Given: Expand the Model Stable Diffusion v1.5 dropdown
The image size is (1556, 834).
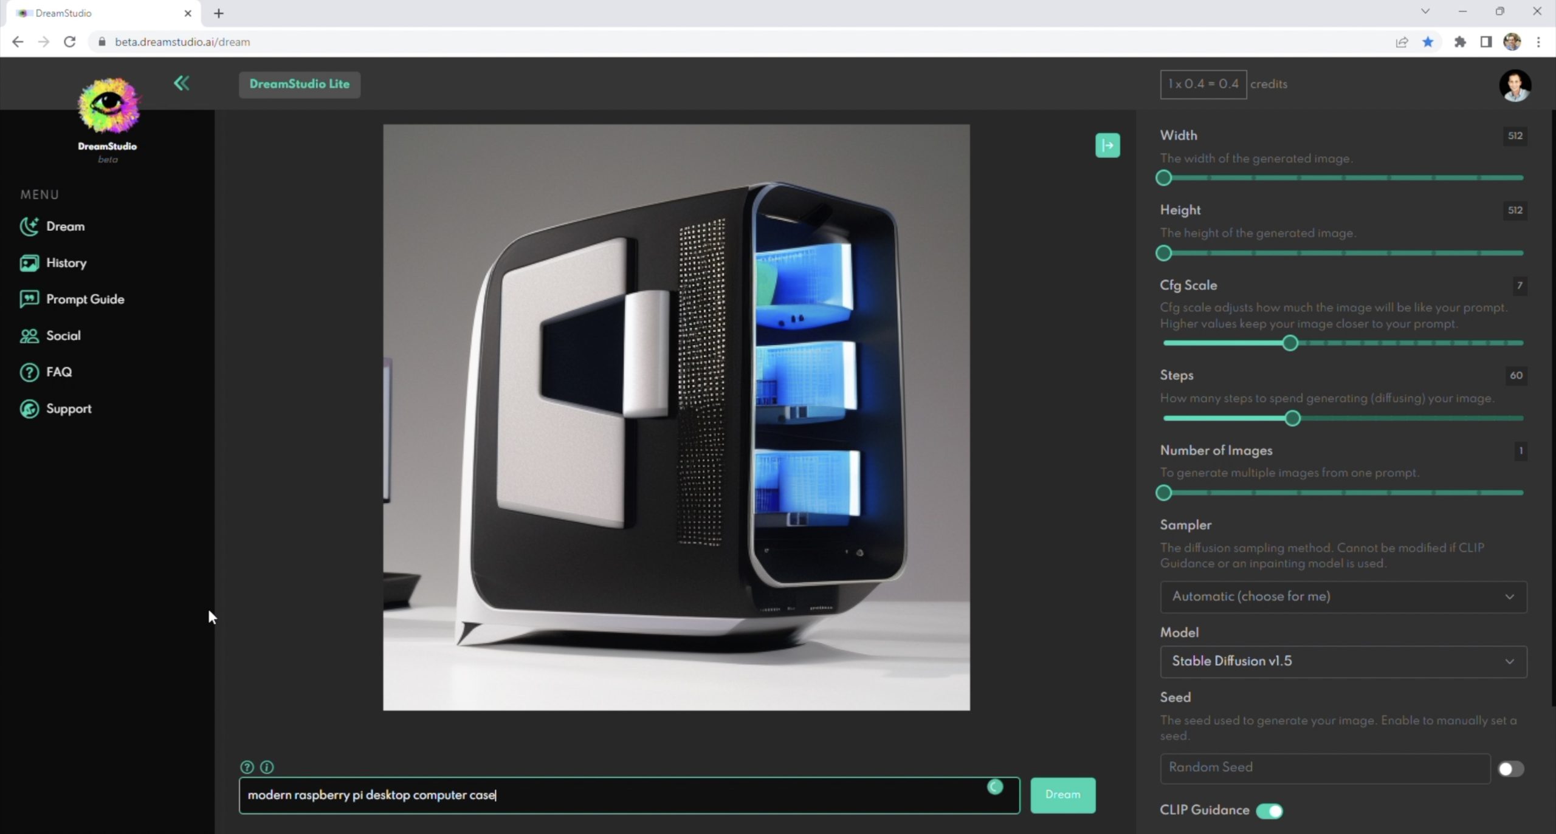Looking at the screenshot, I should pos(1343,661).
